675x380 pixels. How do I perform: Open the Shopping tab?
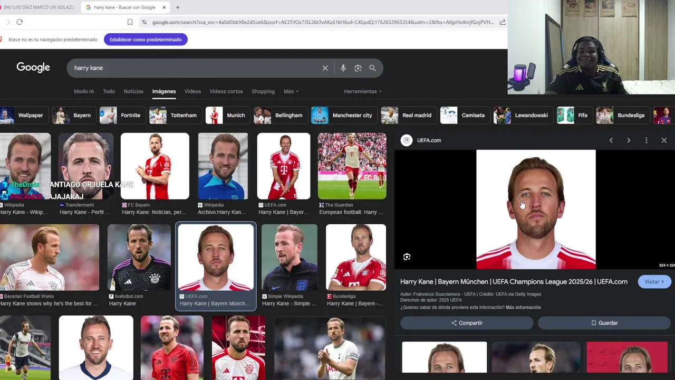click(263, 91)
